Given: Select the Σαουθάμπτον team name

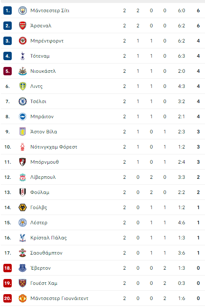Looking at the screenshot, I should (x=47, y=253).
